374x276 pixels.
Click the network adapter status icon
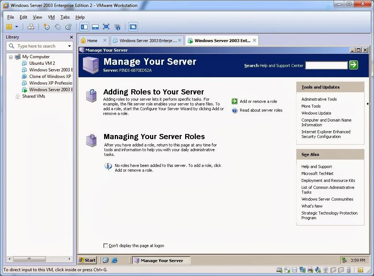(302, 270)
